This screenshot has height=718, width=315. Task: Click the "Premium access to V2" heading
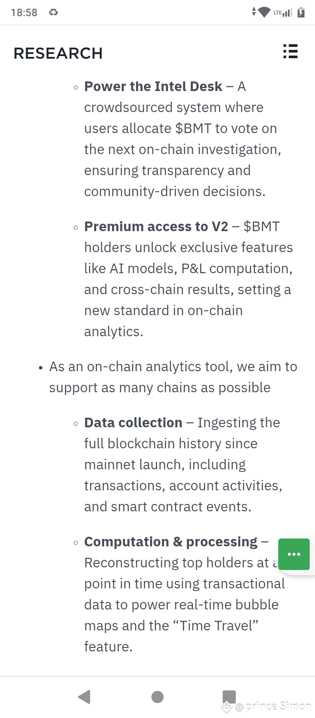pyautogui.click(x=156, y=227)
